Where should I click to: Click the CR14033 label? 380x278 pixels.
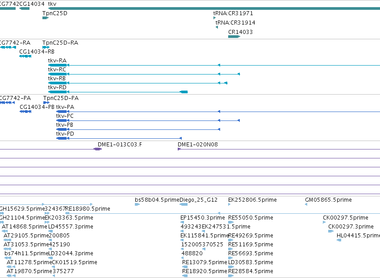click(240, 32)
